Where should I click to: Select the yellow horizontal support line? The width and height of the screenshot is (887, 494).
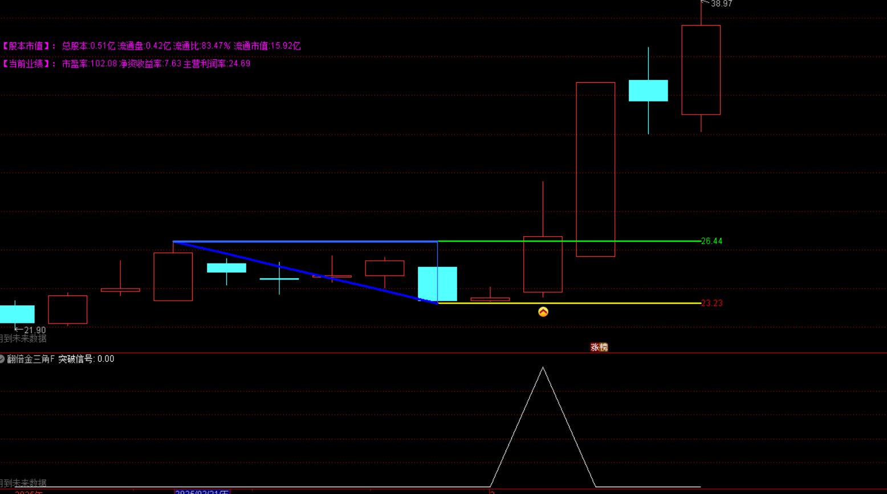point(570,303)
